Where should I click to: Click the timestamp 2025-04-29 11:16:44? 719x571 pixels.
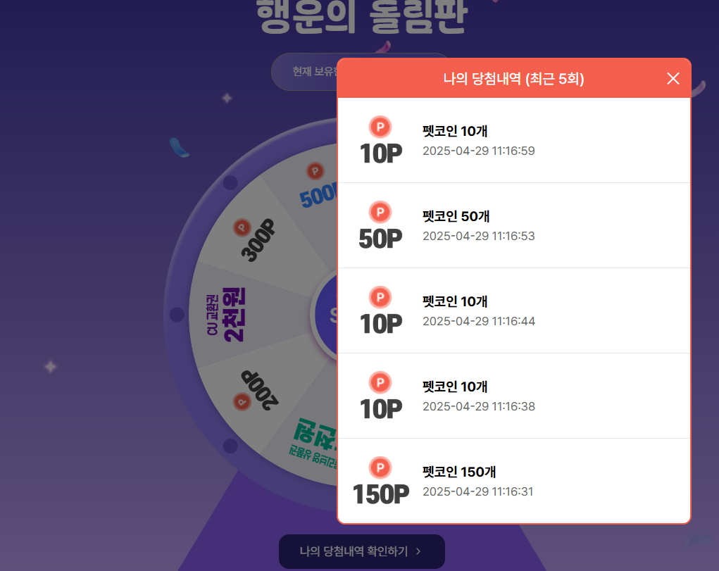(x=479, y=322)
